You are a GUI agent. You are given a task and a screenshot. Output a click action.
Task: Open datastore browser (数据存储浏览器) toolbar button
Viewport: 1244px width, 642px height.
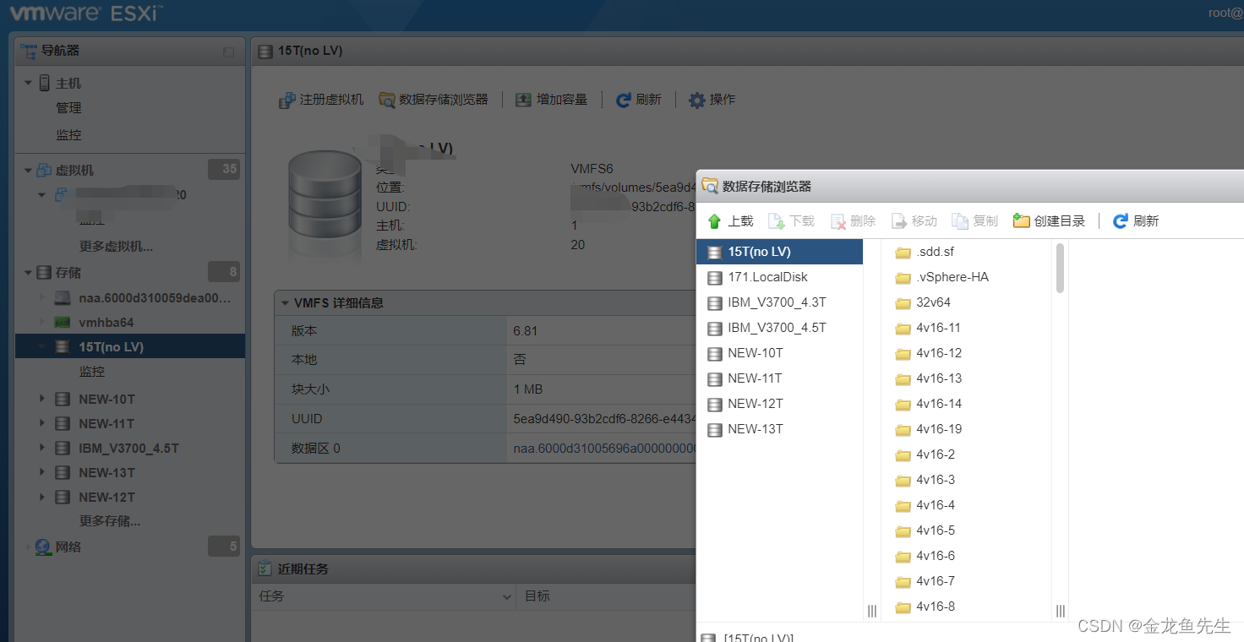pos(434,100)
